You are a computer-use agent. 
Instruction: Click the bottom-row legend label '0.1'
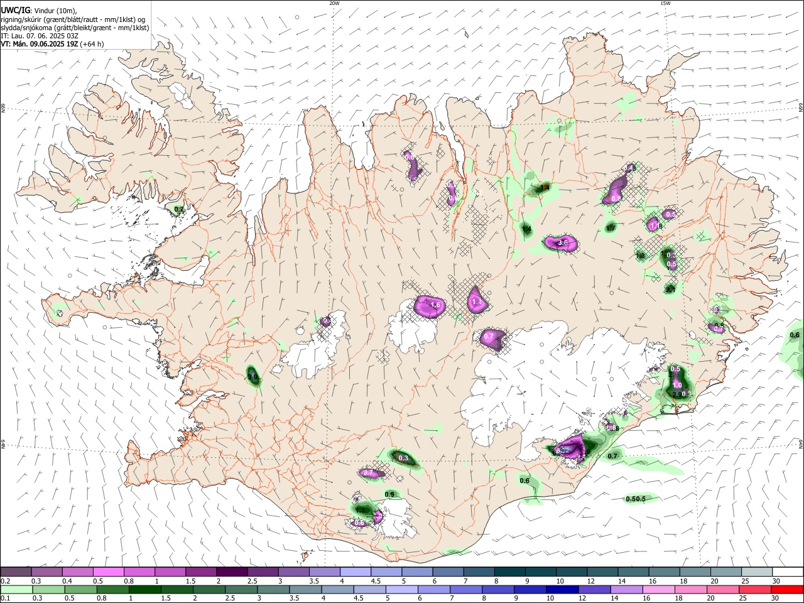[5, 599]
